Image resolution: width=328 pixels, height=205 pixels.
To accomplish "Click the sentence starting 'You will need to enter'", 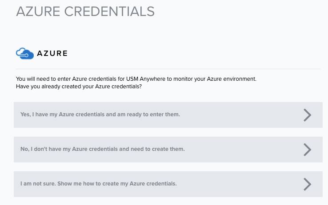I will pyautogui.click(x=136, y=79).
